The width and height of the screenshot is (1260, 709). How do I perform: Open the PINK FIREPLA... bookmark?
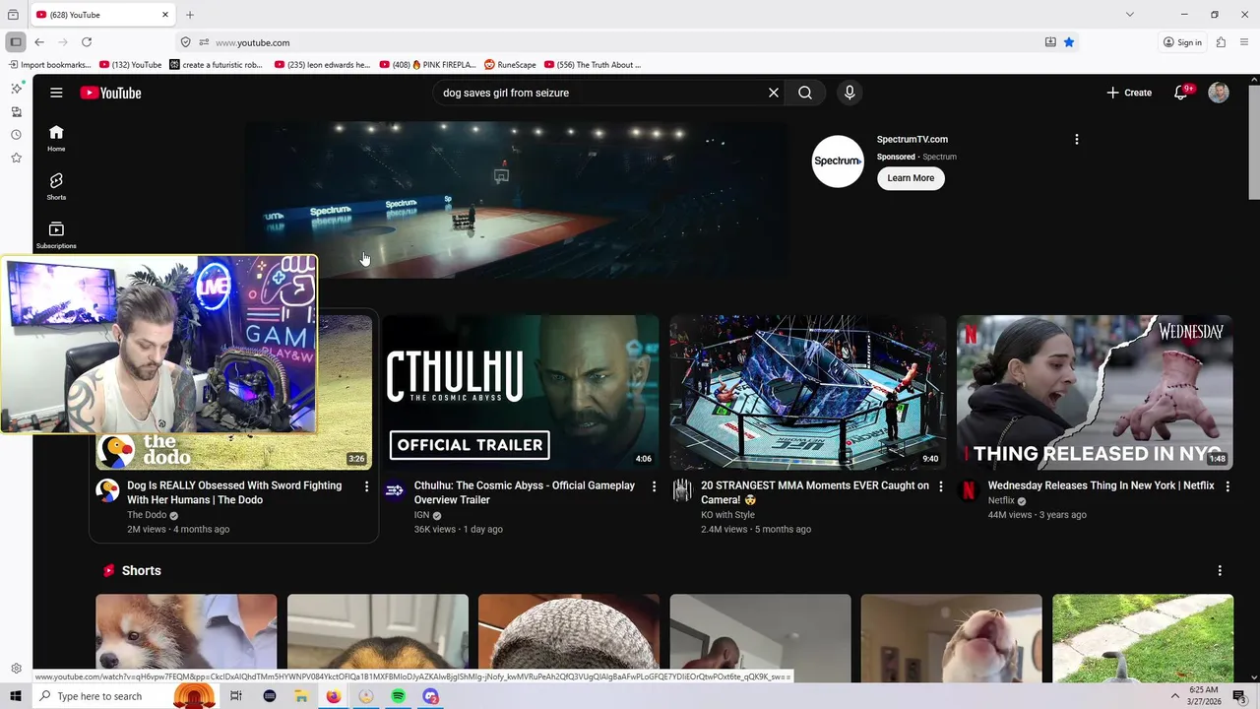click(427, 65)
